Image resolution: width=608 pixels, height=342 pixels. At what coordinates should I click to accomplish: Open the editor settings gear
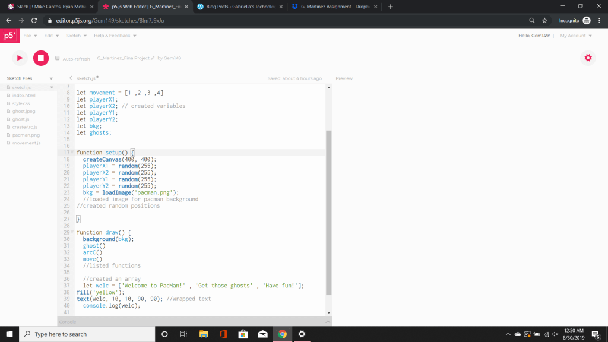click(588, 58)
